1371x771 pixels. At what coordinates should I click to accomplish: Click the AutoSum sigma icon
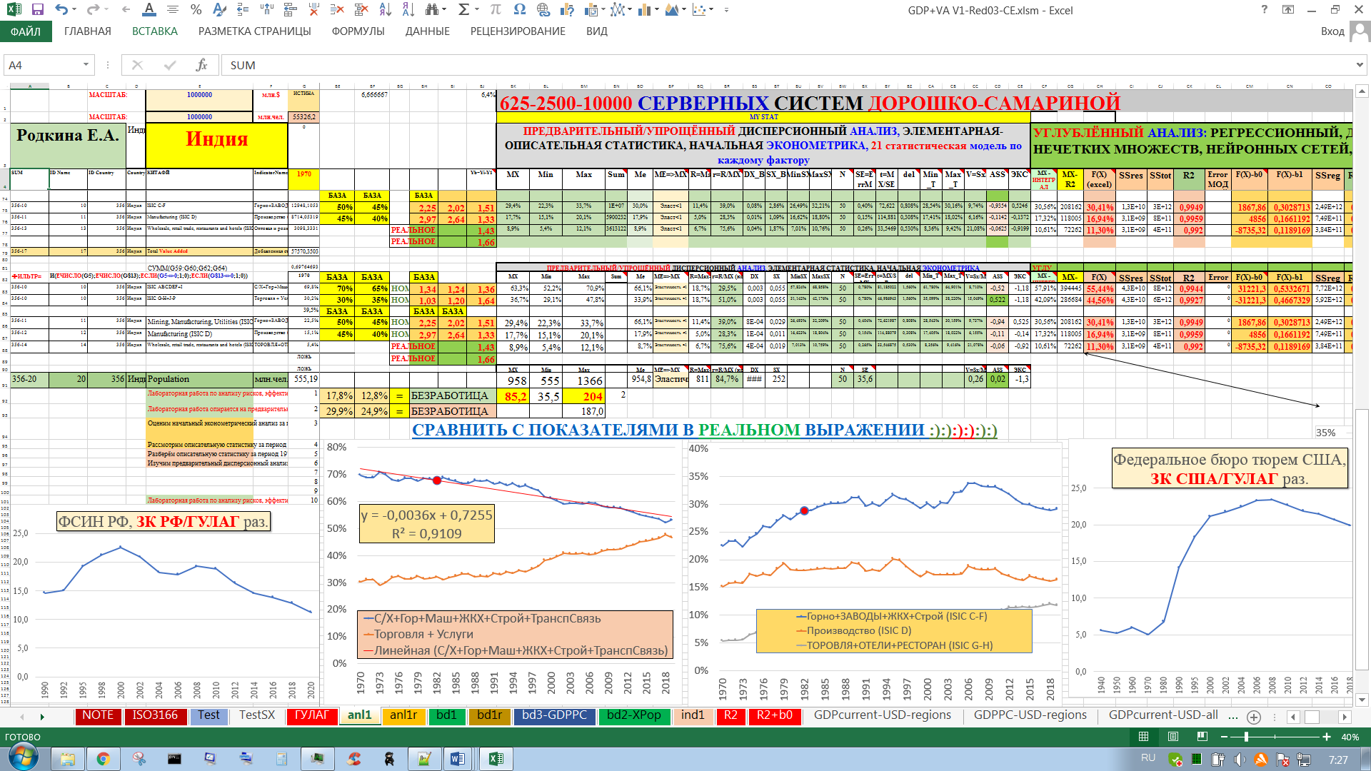point(463,10)
